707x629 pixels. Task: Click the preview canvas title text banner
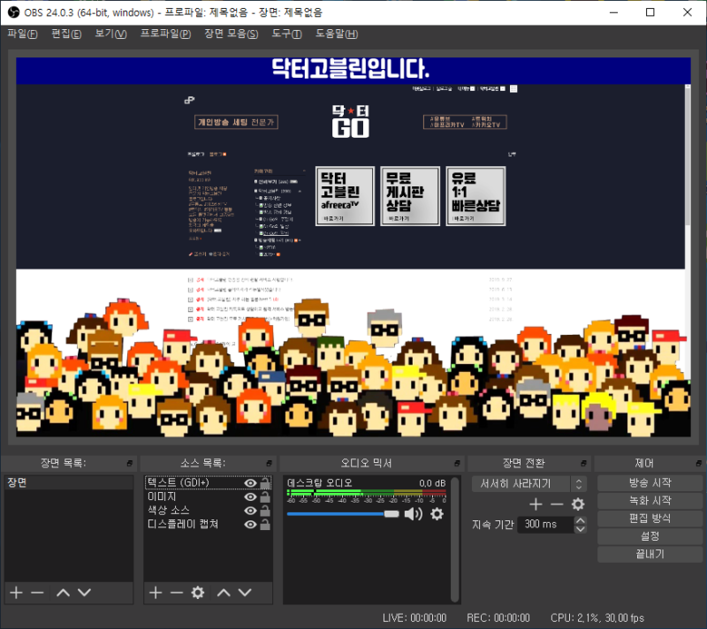(353, 70)
